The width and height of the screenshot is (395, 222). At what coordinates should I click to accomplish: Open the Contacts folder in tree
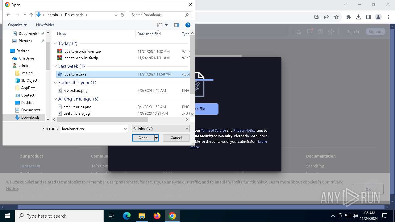[x=28, y=95]
